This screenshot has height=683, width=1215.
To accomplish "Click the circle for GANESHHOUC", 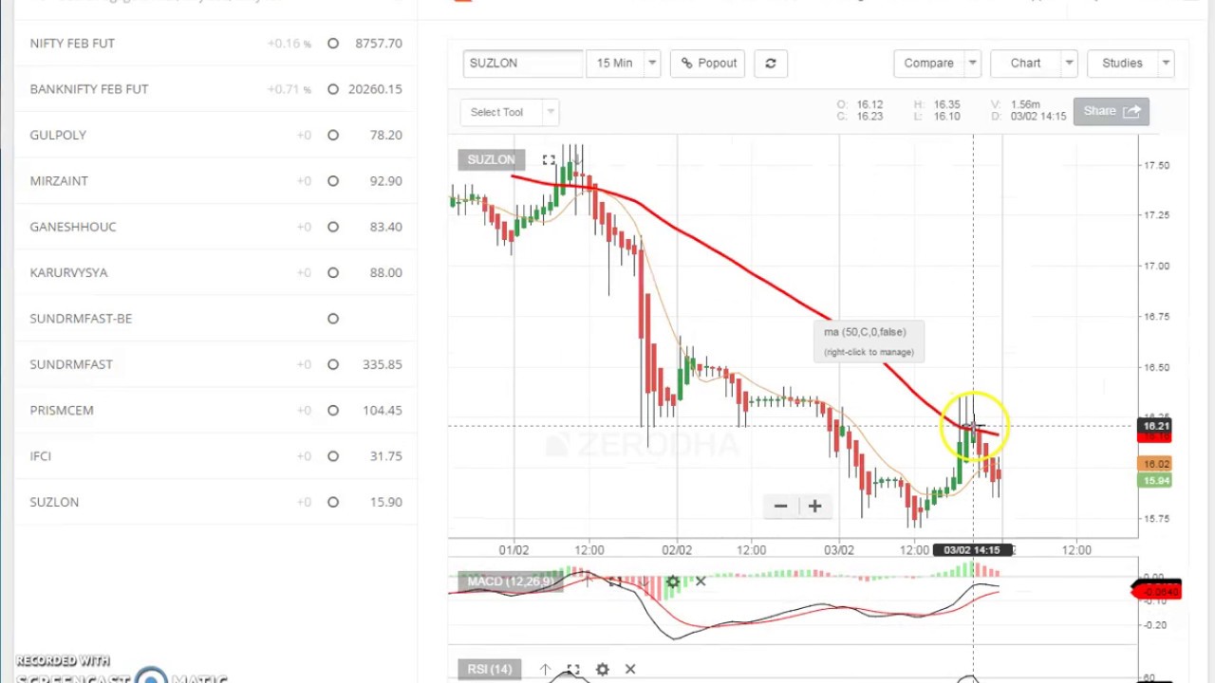I will (x=333, y=227).
